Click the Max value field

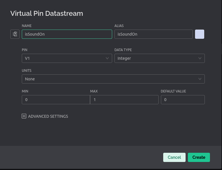pos(124,100)
